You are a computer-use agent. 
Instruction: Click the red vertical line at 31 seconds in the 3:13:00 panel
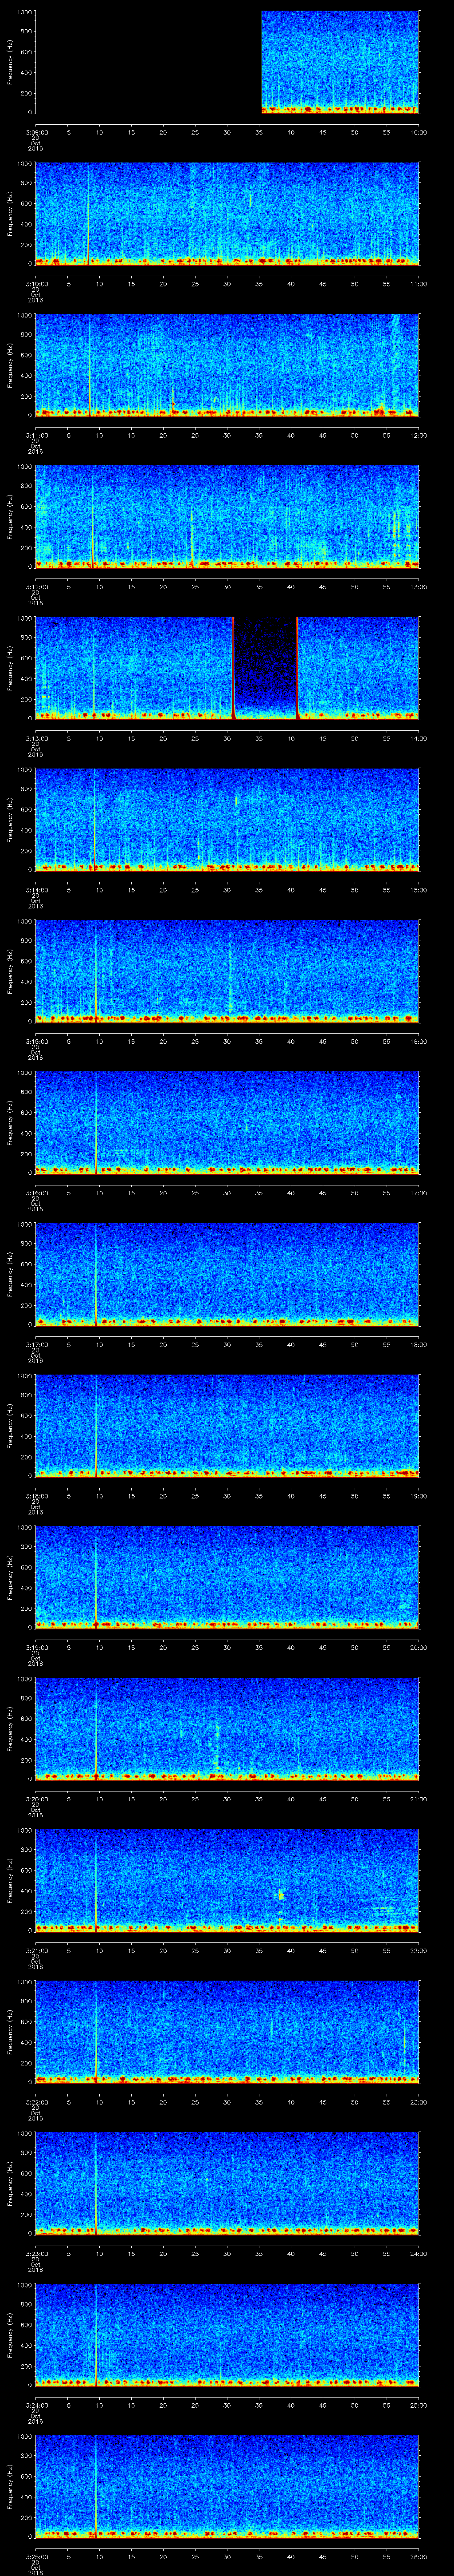click(232, 668)
